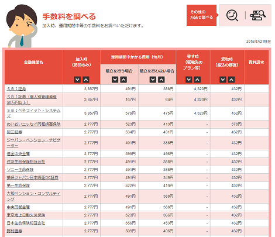This screenshot has height=237, width=275.
Task: Open the ソニー生命保険 link
Action: tap(20, 170)
